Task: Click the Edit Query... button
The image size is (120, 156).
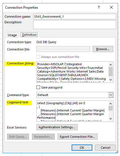Action: (x=18, y=137)
